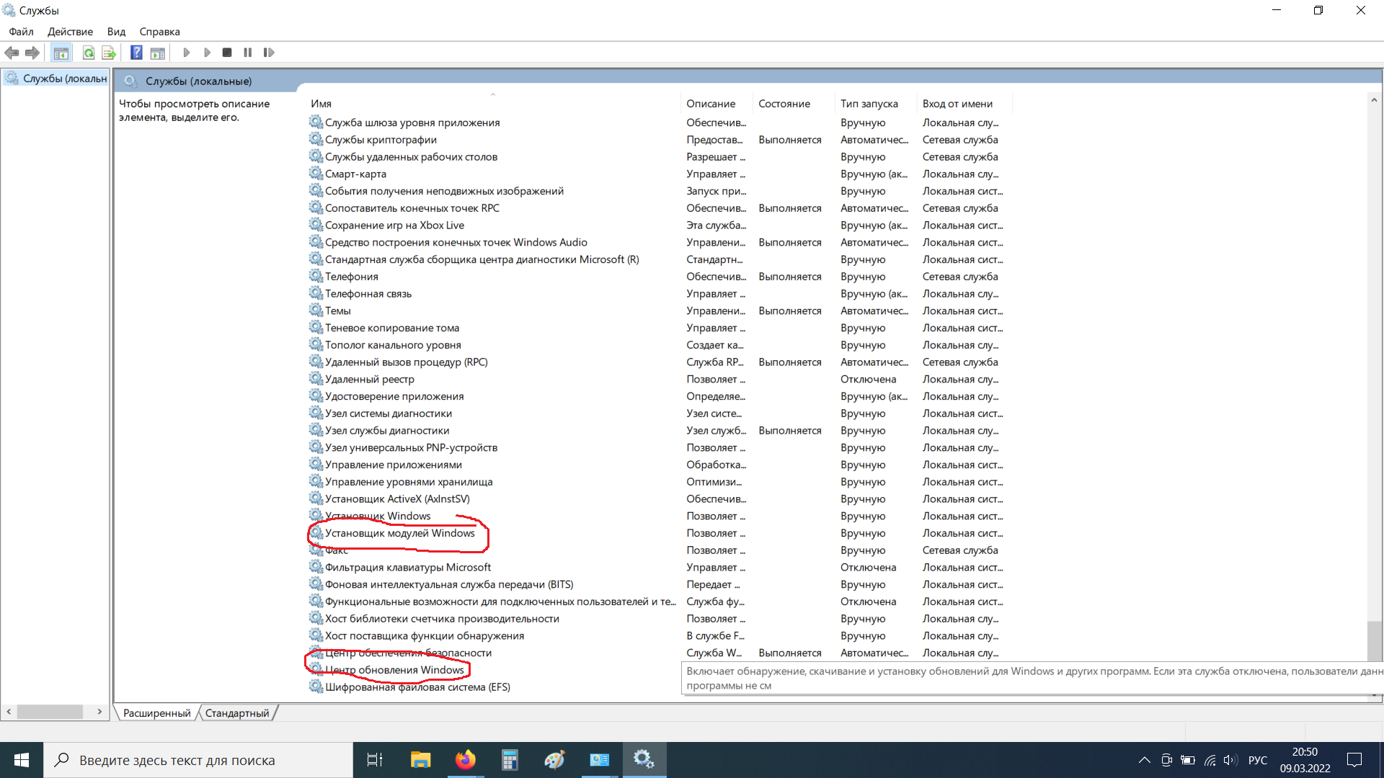Click gear icon of Тополог канального уровня
This screenshot has height=778, width=1384.
(x=316, y=344)
